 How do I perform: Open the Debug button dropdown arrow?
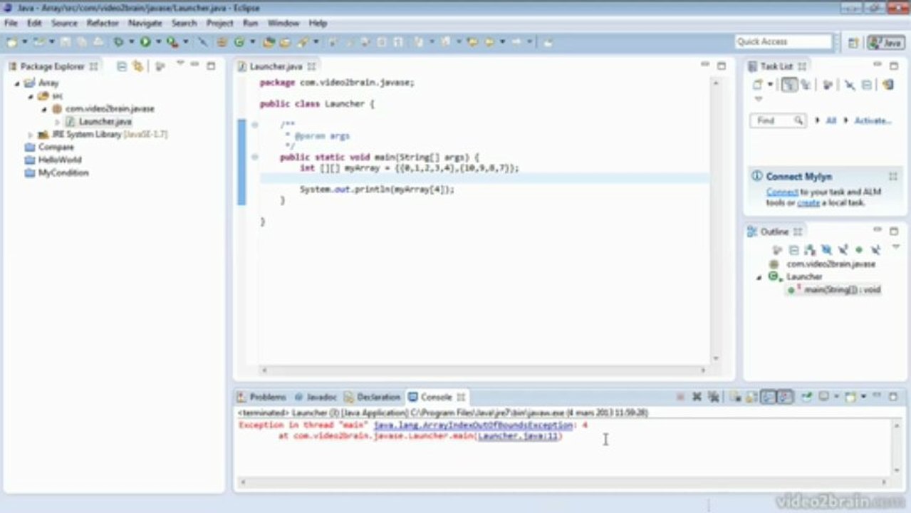click(x=131, y=42)
